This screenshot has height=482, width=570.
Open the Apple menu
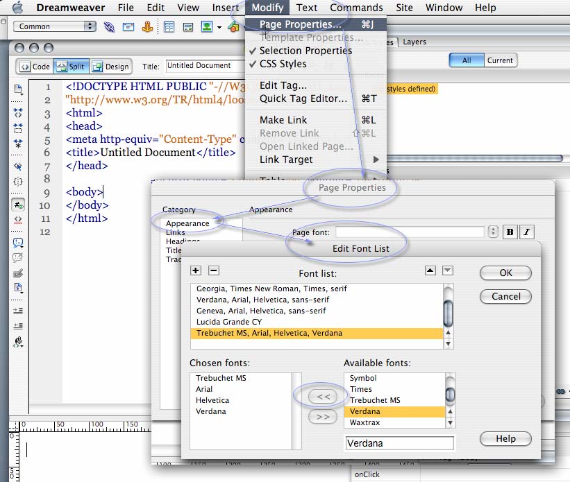(17, 7)
